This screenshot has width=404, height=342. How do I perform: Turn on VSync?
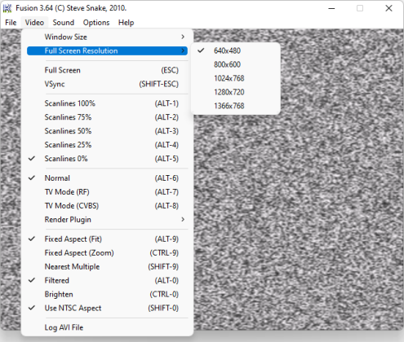(x=107, y=84)
